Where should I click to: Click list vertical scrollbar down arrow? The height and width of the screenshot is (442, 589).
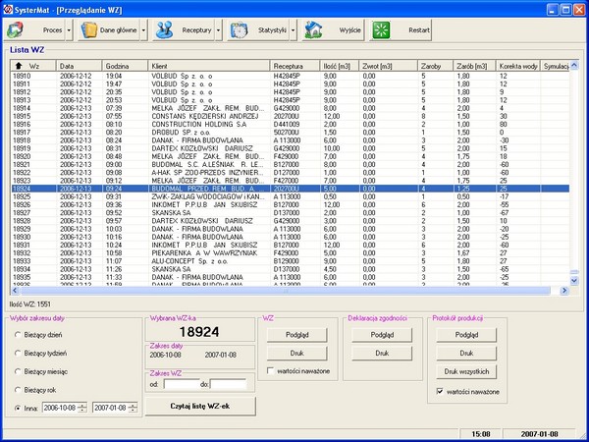(x=574, y=280)
